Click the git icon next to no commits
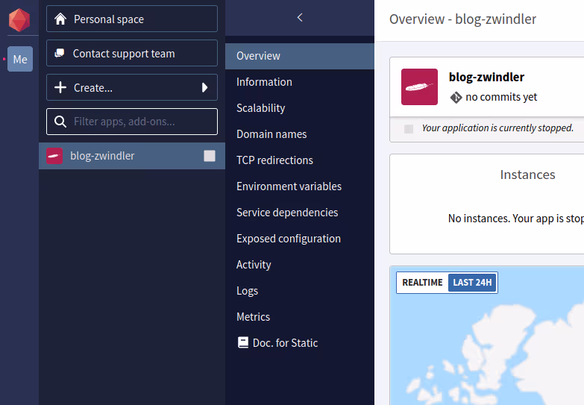 pyautogui.click(x=456, y=97)
